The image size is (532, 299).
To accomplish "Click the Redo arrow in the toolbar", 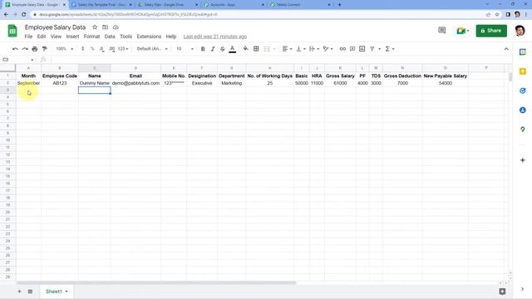I will (25, 49).
